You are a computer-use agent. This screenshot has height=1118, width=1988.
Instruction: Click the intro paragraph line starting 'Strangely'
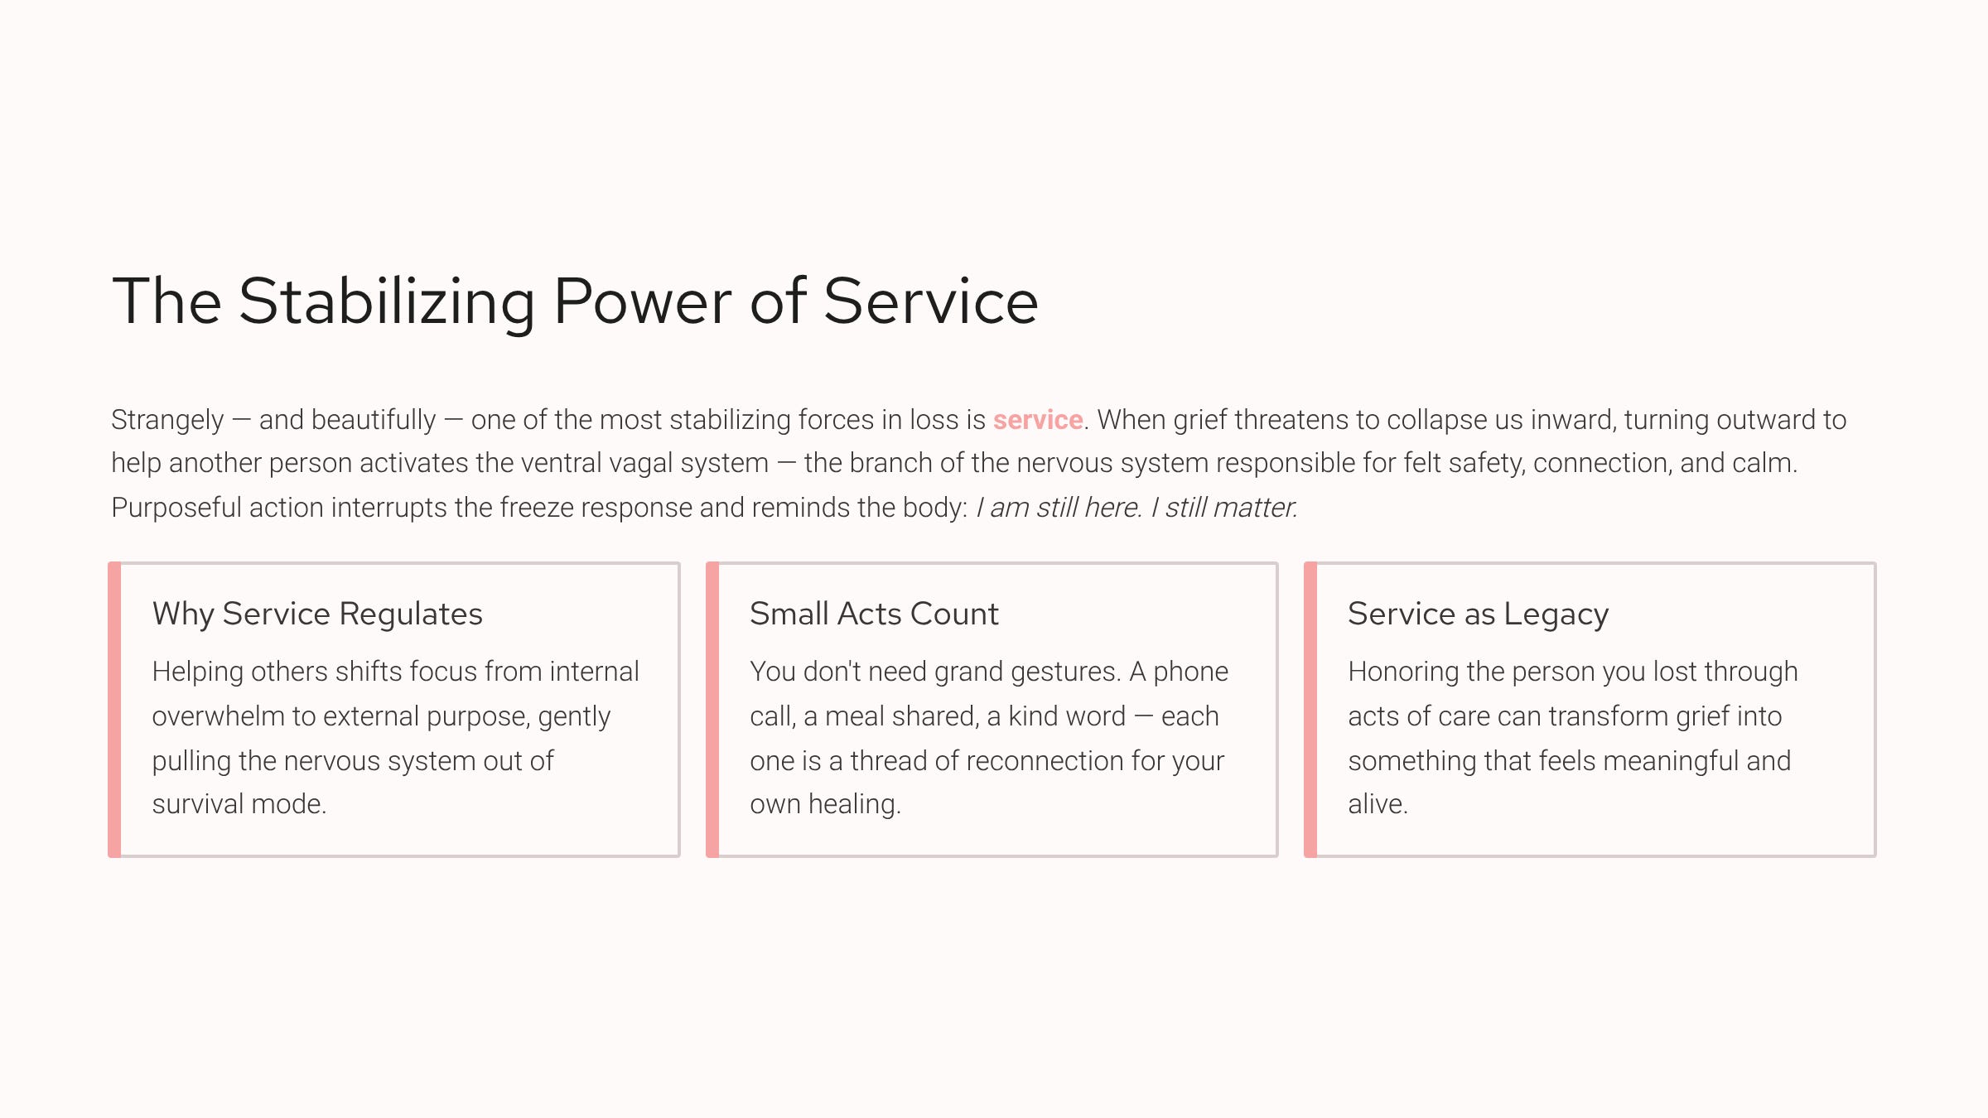[x=978, y=420]
